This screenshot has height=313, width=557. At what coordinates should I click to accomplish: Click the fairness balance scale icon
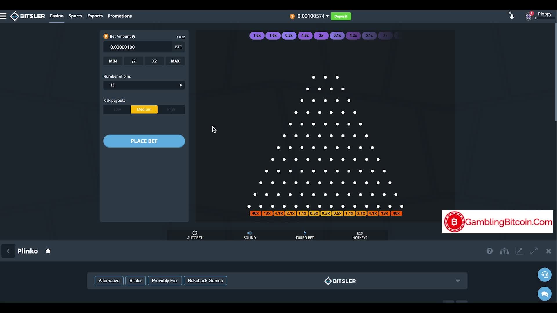[504, 251]
